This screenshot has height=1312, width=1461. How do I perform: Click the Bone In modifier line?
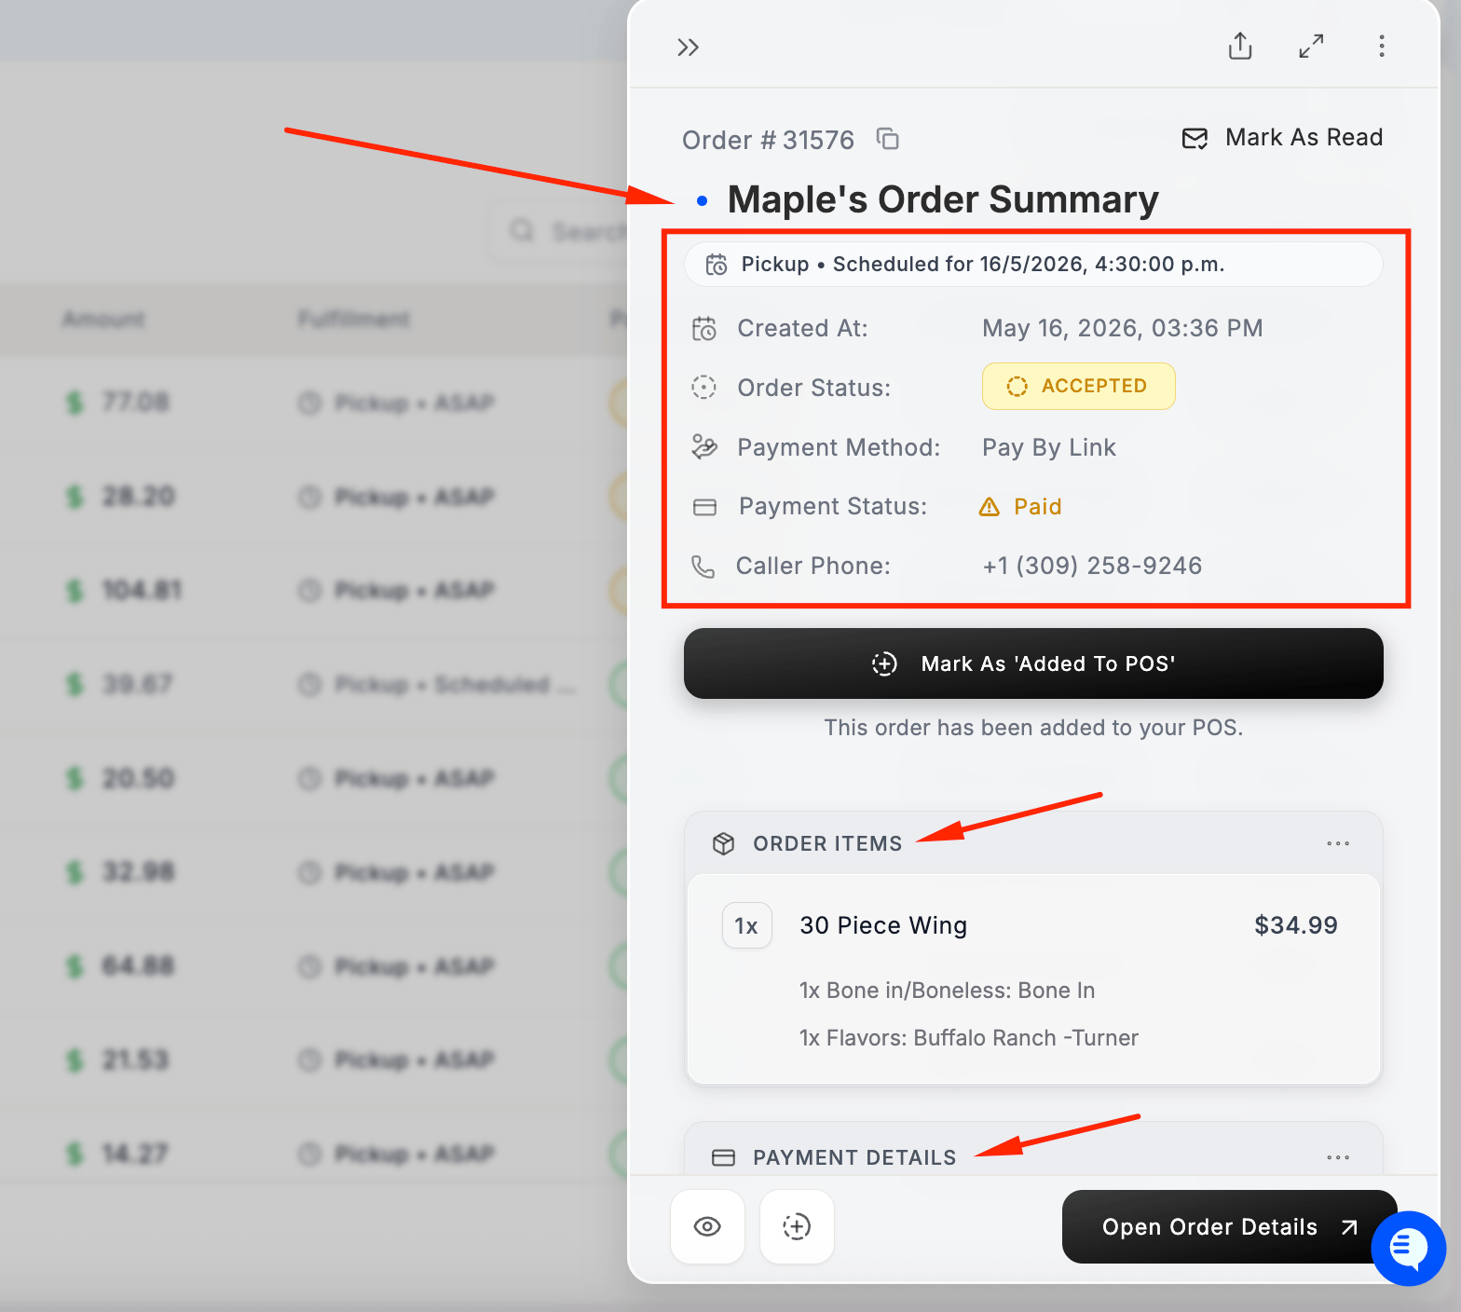coord(948,991)
